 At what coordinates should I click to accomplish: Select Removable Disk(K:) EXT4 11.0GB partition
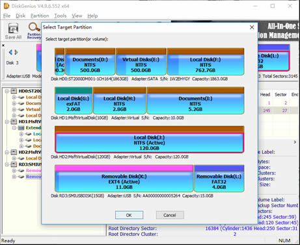click(124, 179)
